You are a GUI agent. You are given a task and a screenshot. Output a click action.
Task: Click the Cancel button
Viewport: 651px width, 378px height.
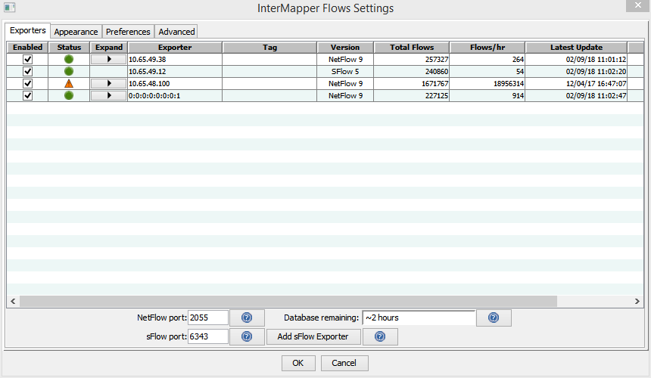(344, 363)
